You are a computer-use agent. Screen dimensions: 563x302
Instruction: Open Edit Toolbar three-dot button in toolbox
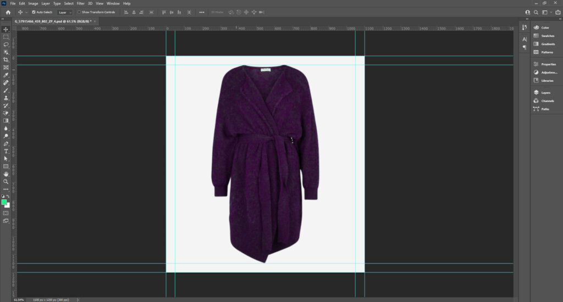tap(5, 189)
